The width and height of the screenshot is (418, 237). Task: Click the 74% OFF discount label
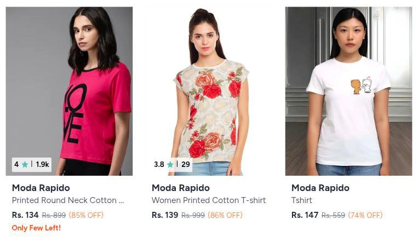(x=365, y=215)
